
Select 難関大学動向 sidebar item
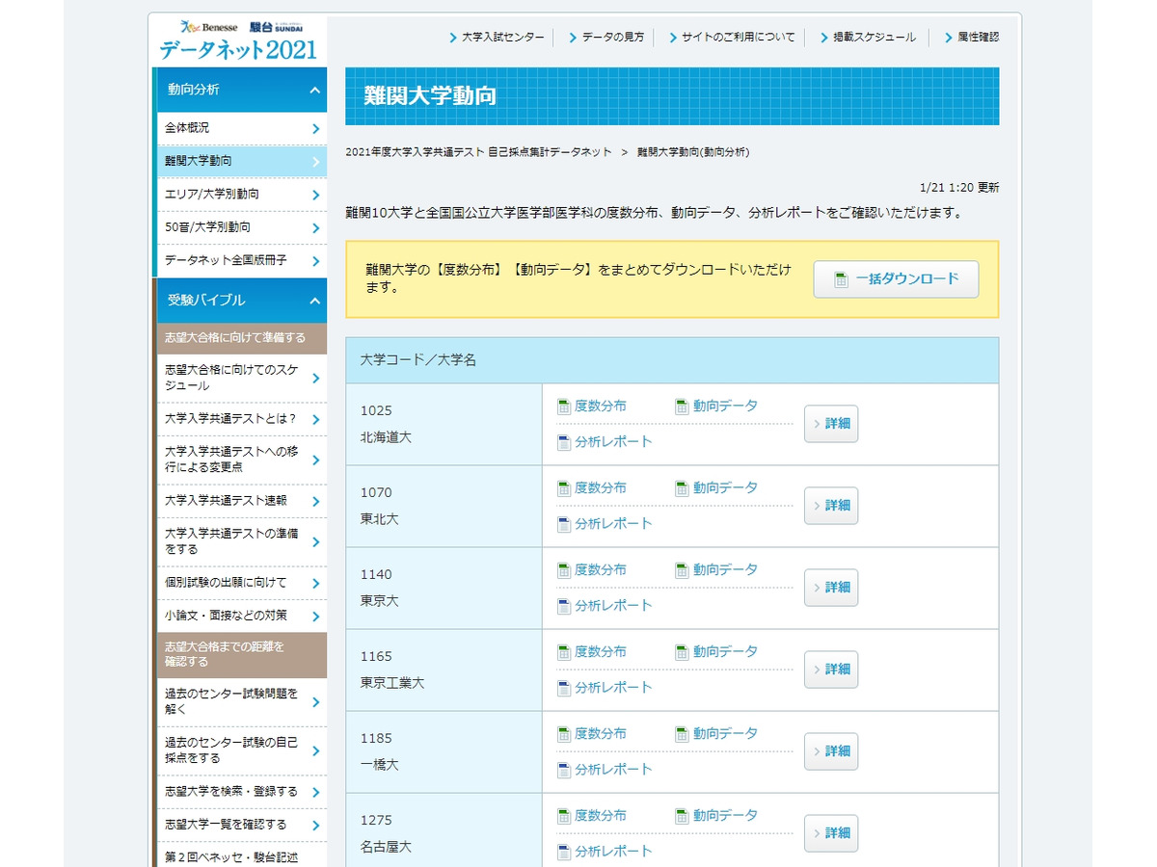coord(242,161)
